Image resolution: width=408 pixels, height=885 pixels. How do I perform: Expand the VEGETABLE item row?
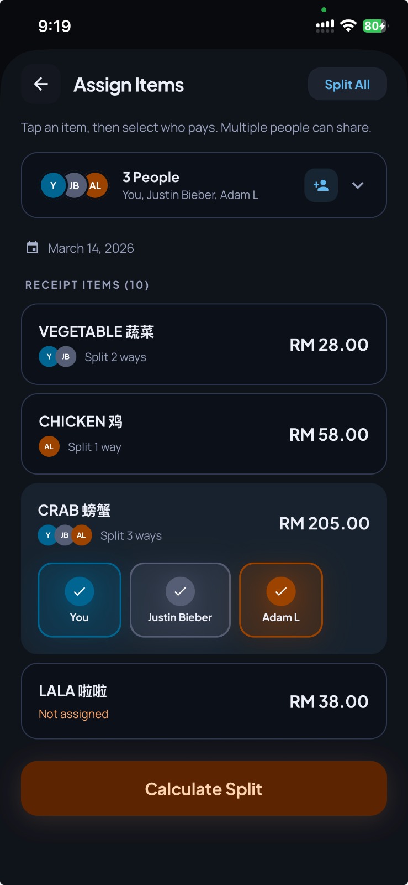pyautogui.click(x=203, y=344)
